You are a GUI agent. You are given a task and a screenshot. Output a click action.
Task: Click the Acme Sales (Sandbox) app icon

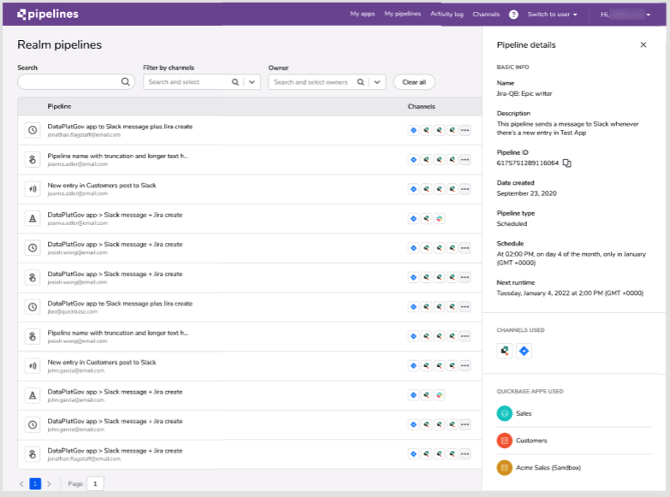click(x=504, y=468)
